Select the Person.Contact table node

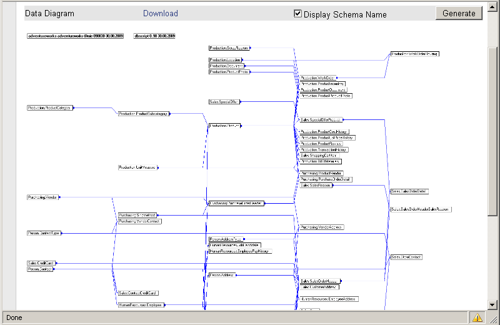click(40, 269)
